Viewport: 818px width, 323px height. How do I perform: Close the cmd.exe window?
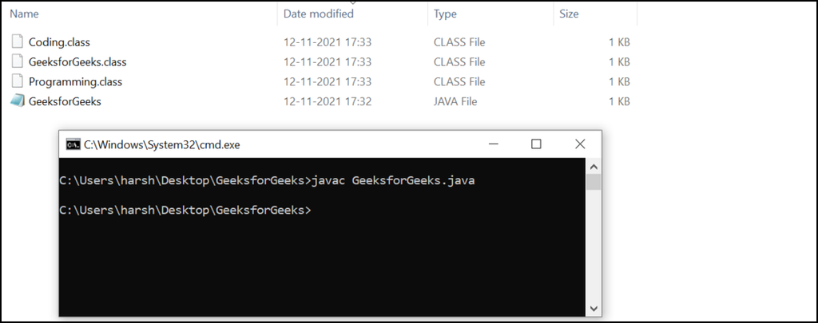click(x=578, y=144)
